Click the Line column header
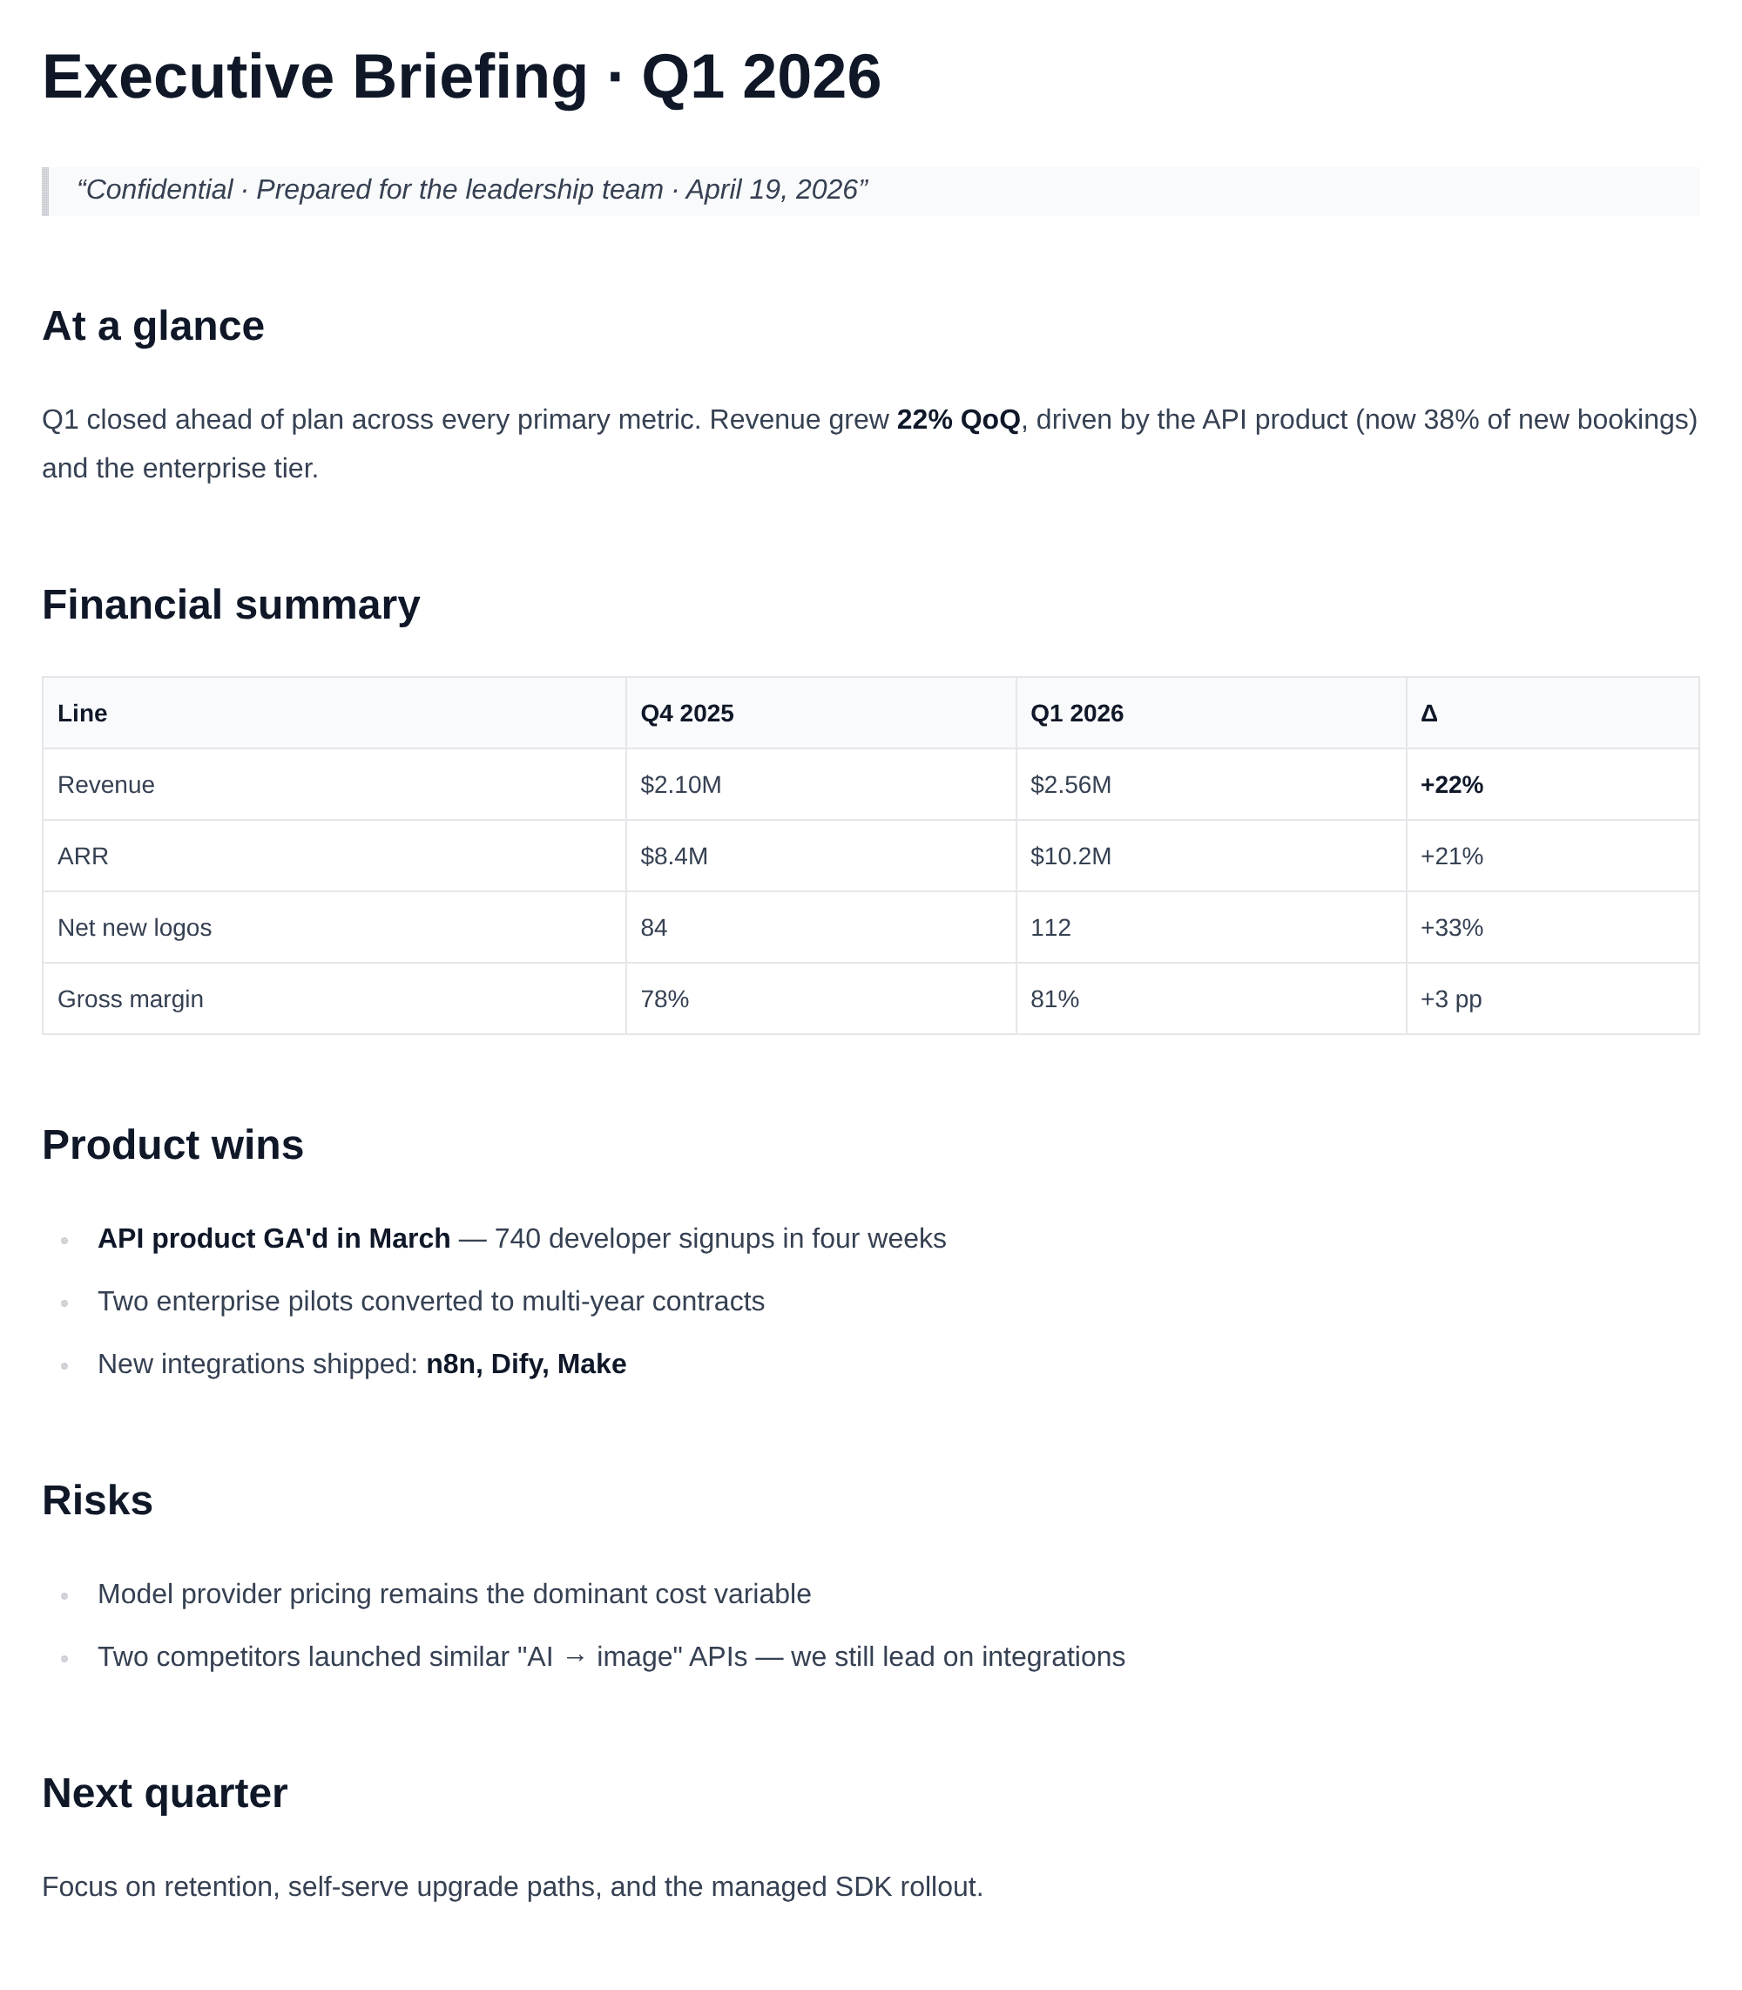This screenshot has width=1742, height=1990. tap(83, 714)
